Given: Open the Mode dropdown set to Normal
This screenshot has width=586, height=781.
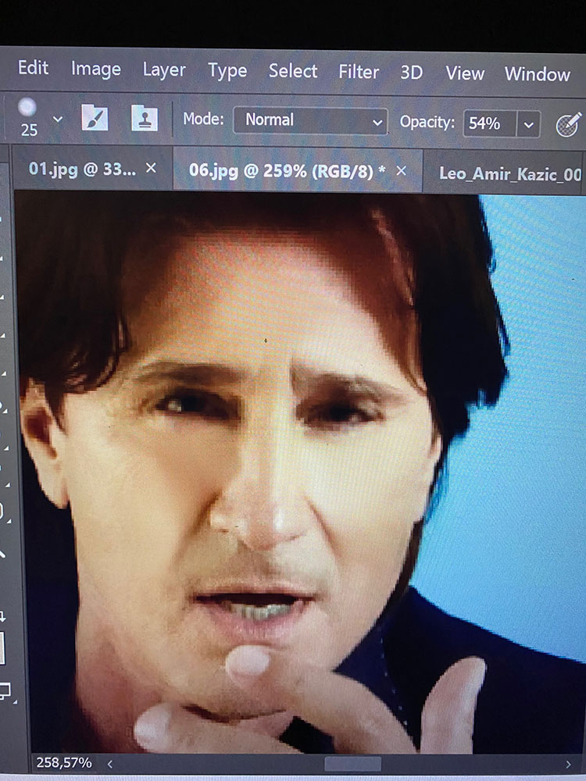Looking at the screenshot, I should pos(310,121).
